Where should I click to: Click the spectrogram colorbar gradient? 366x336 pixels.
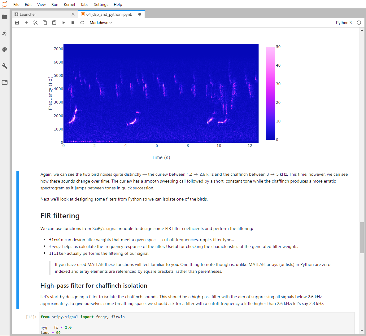270,93
